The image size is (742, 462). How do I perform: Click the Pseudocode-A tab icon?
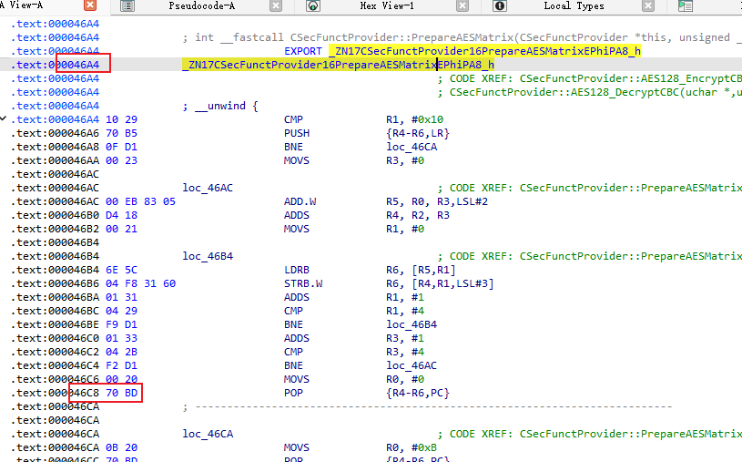coord(127,6)
